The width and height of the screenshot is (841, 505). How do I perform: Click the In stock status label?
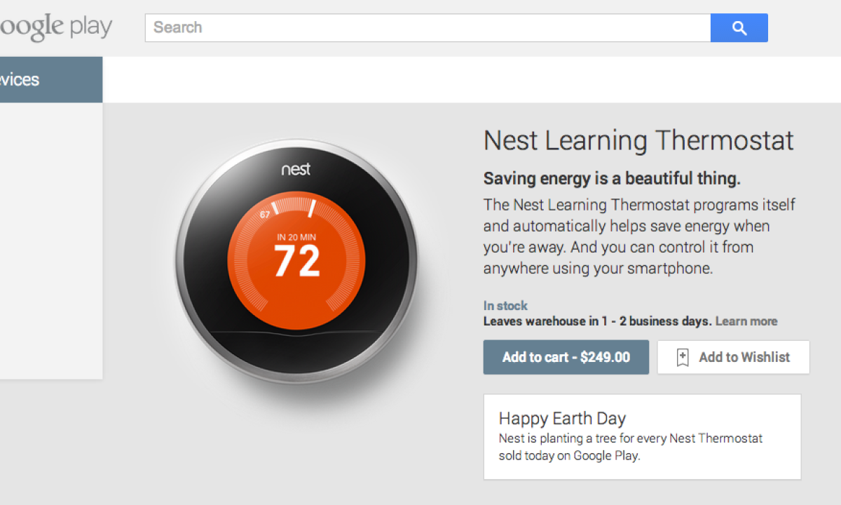[x=505, y=306]
